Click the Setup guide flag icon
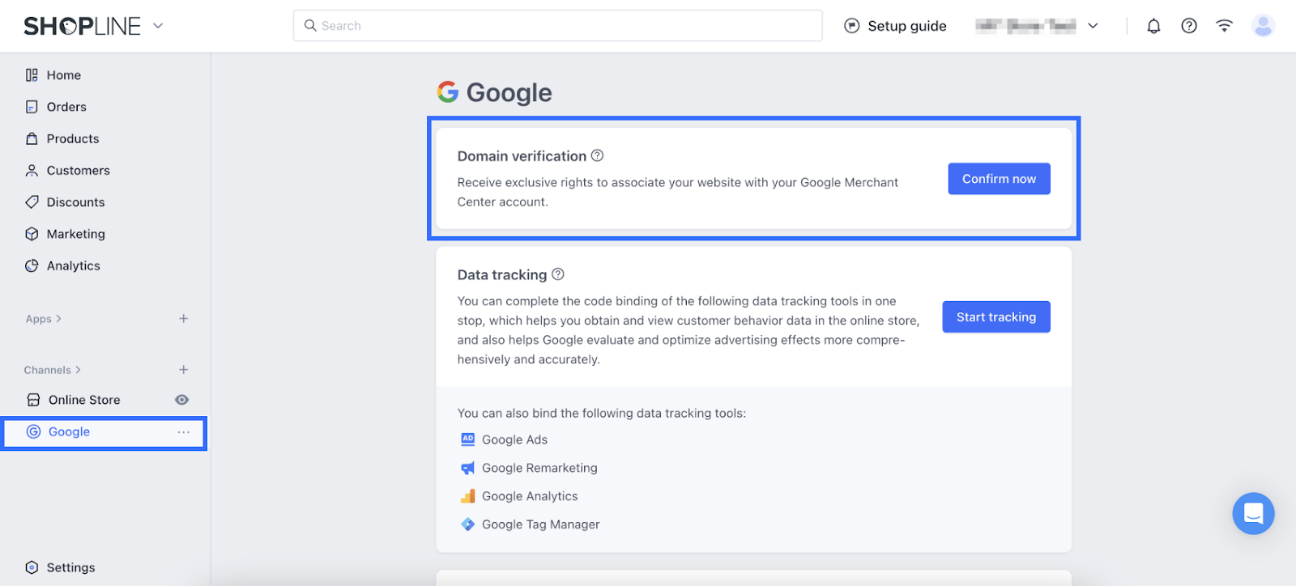Image resolution: width=1296 pixels, height=586 pixels. 851,26
